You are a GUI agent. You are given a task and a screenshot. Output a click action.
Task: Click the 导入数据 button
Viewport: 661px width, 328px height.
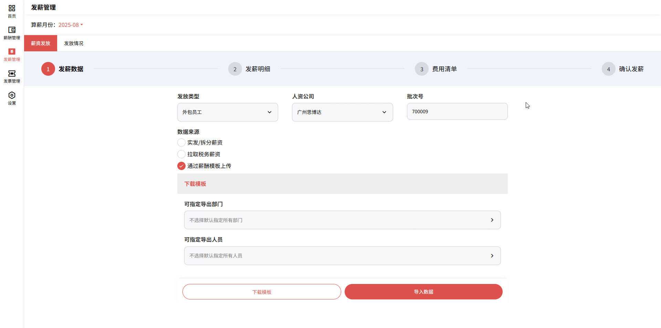(423, 292)
